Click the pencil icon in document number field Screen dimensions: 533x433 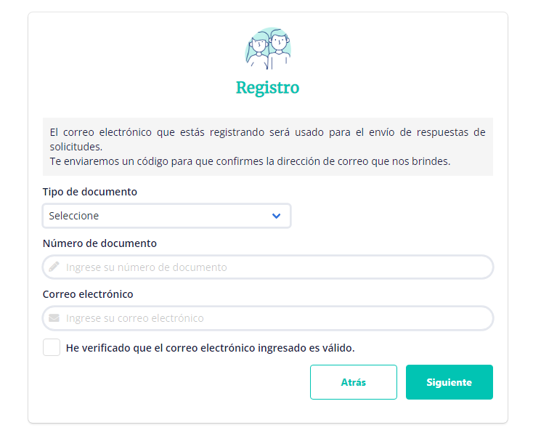pos(54,267)
